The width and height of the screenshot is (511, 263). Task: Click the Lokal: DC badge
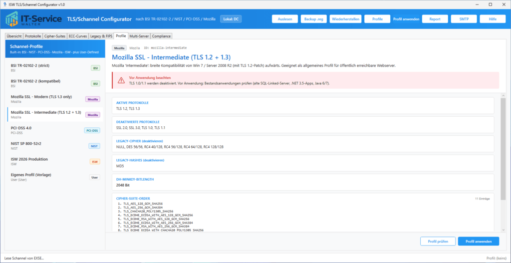pos(231,19)
